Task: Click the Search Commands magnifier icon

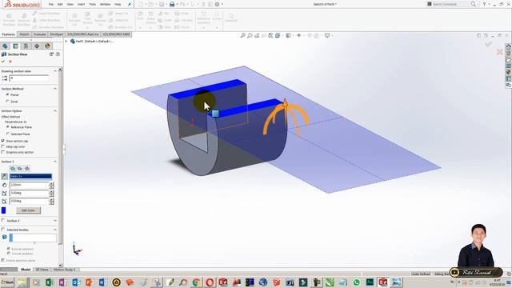Action: (473, 4)
